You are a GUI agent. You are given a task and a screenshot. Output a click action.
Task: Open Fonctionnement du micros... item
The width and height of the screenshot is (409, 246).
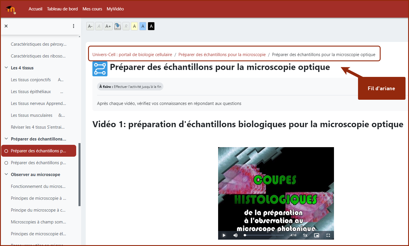[x=38, y=186]
